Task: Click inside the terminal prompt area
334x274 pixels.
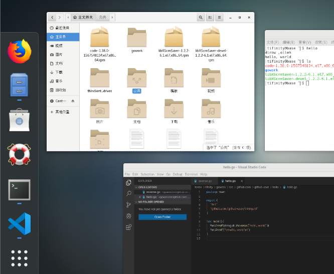Action: coord(307,83)
